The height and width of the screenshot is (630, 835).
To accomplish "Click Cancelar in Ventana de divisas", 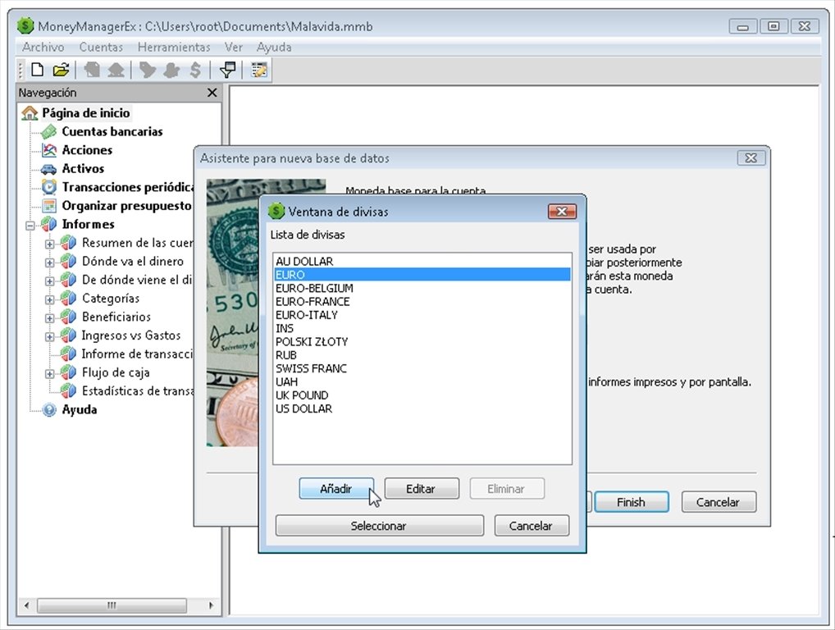I will click(531, 526).
